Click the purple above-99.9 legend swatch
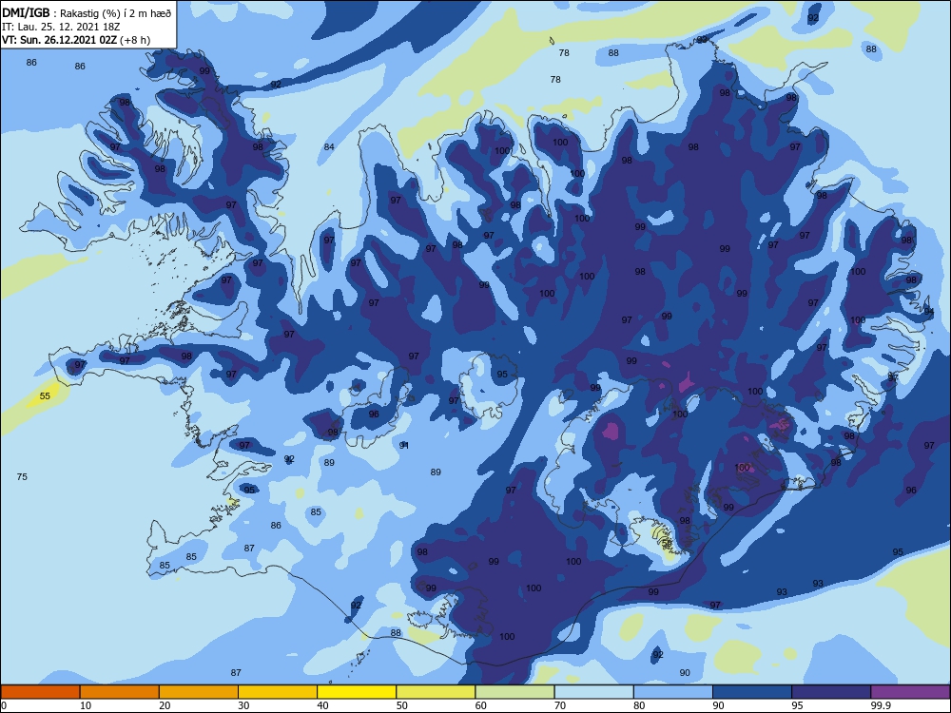Image resolution: width=951 pixels, height=713 pixels. click(910, 692)
